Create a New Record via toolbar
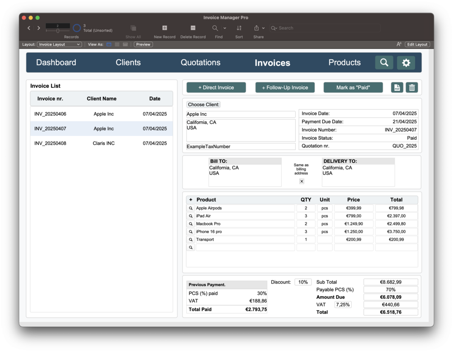Screen dimensions: 453x352 (x=165, y=28)
